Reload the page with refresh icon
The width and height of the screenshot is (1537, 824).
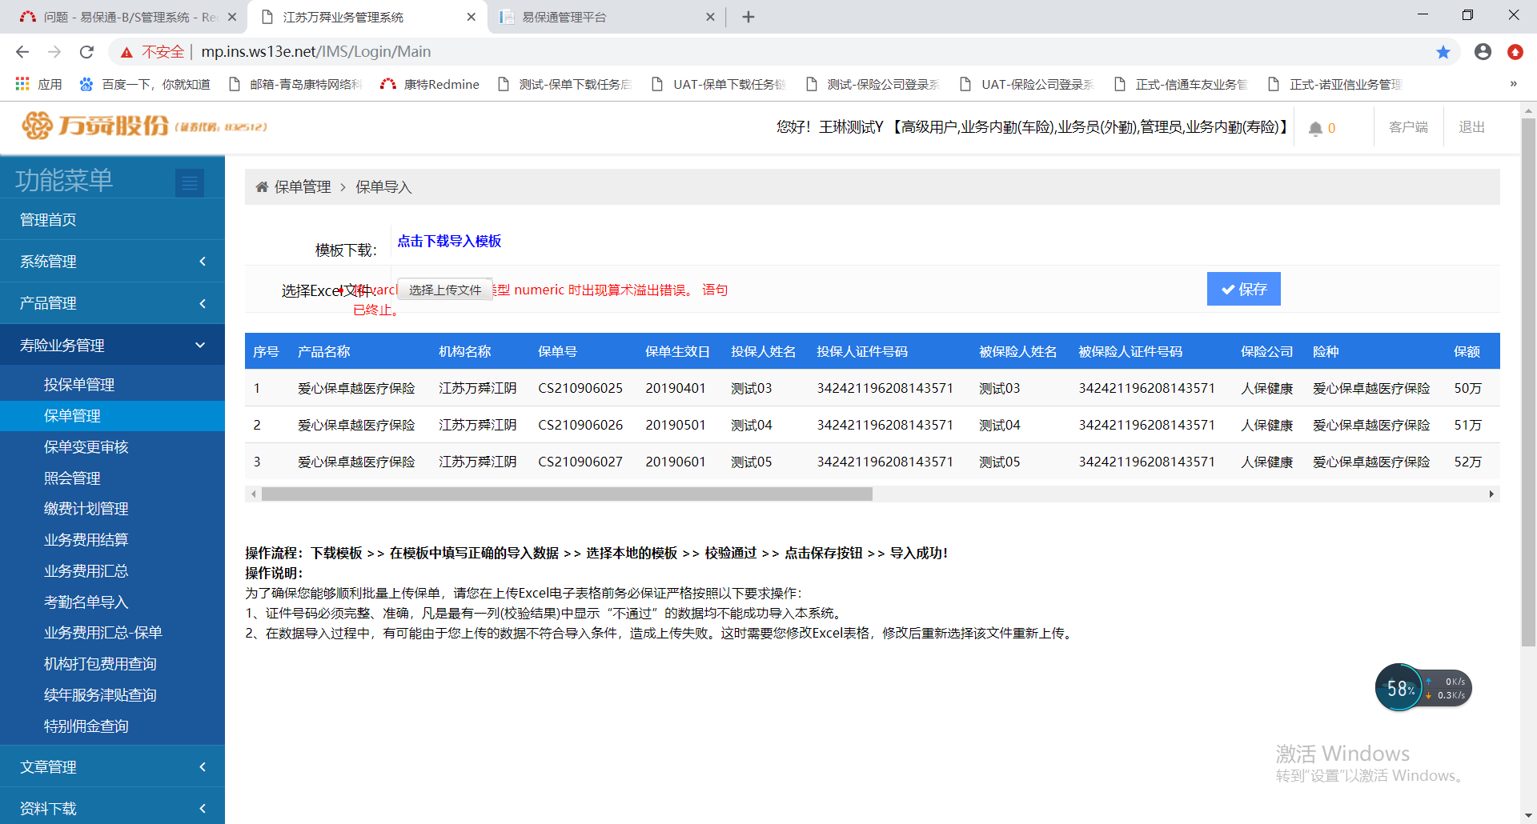[x=86, y=52]
